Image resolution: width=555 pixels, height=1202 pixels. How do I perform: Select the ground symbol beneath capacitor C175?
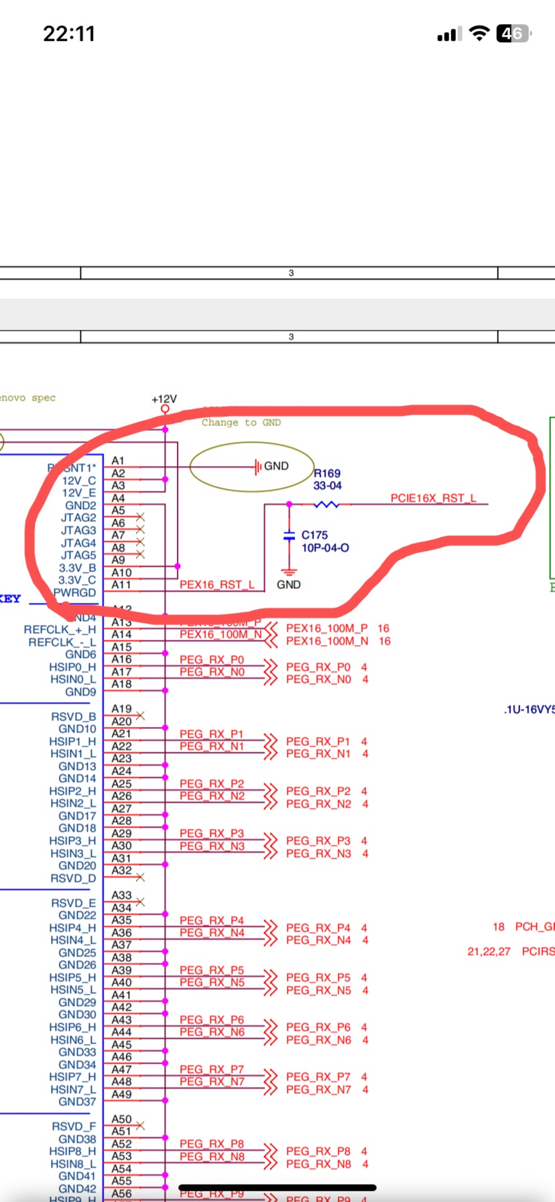(x=289, y=572)
